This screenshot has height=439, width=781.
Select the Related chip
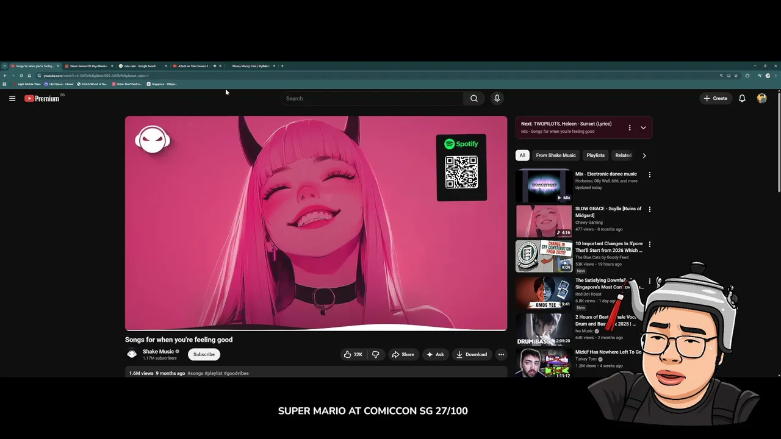coord(622,155)
